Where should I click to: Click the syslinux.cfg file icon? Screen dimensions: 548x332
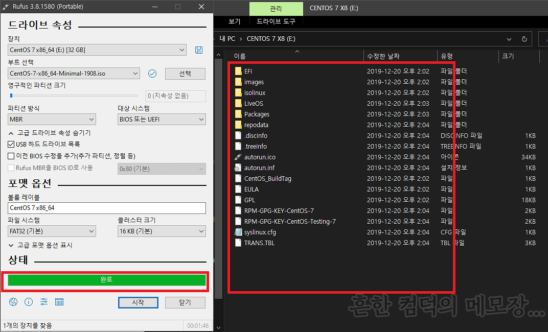[238, 232]
